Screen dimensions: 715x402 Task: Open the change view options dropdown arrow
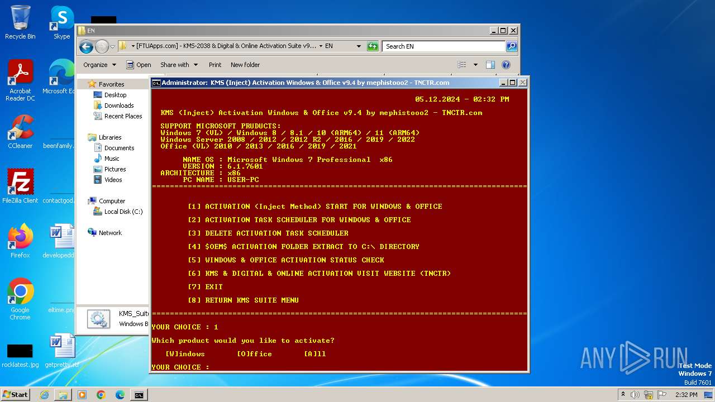[x=475, y=65]
